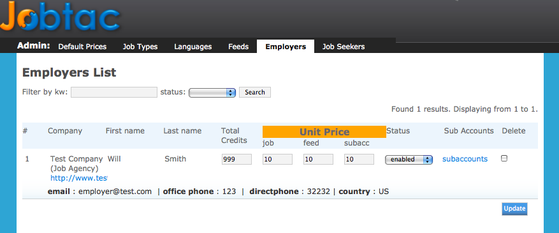Click the Sub Accounts column header
559x233 pixels.
468,131
